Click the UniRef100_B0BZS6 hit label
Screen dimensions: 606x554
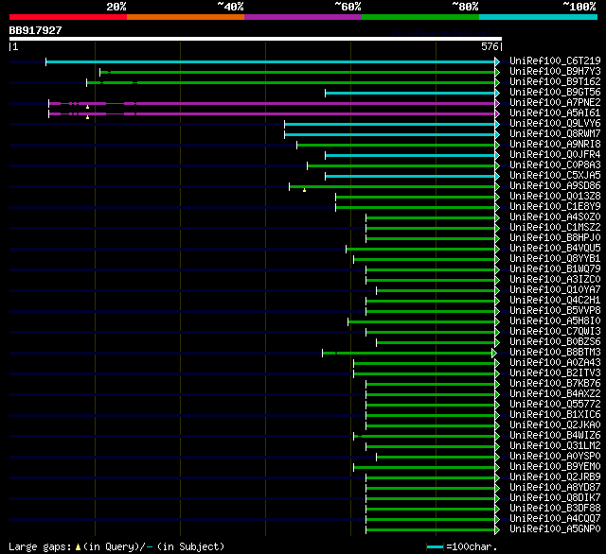click(x=555, y=342)
